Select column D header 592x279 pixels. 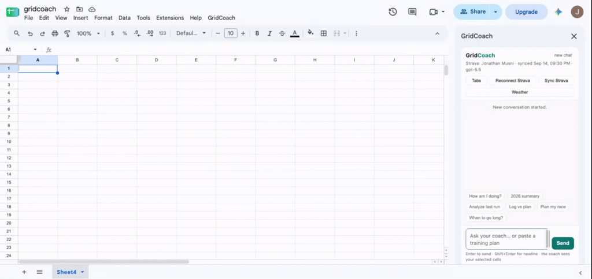[156, 60]
